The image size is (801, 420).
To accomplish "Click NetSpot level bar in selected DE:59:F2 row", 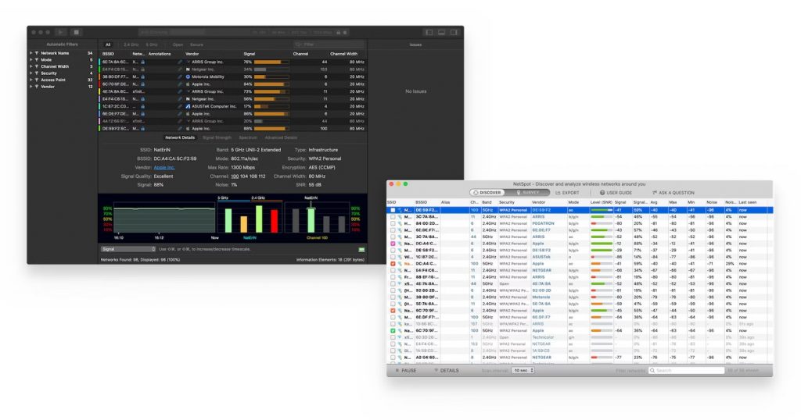I will [x=602, y=210].
